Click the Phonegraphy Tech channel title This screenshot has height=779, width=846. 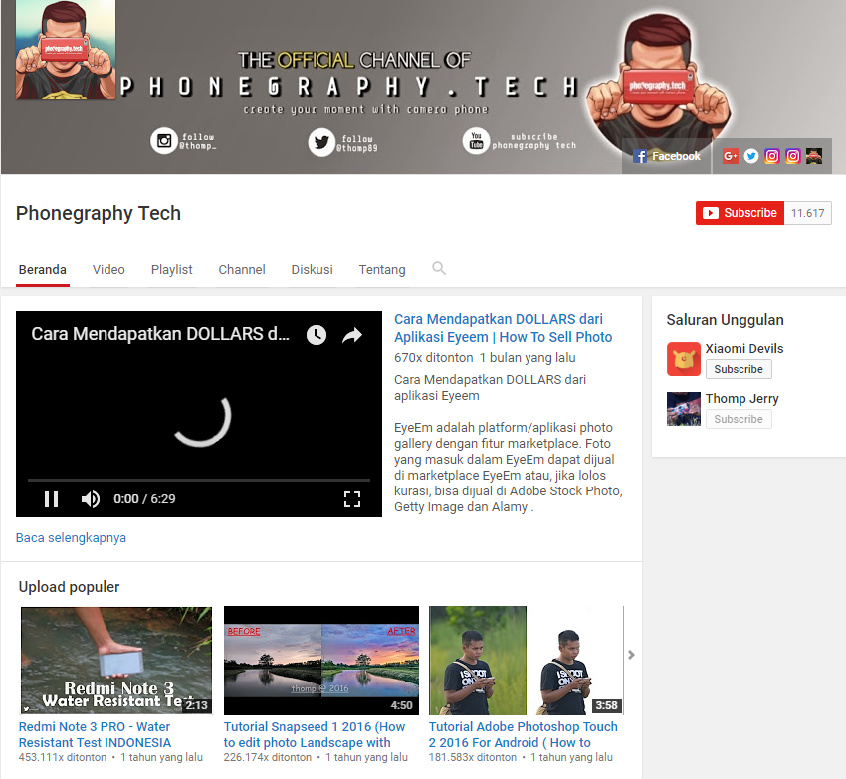(99, 213)
